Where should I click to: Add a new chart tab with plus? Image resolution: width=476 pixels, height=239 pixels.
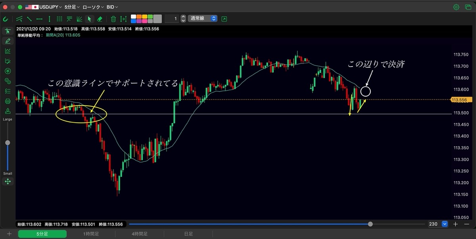9,234
